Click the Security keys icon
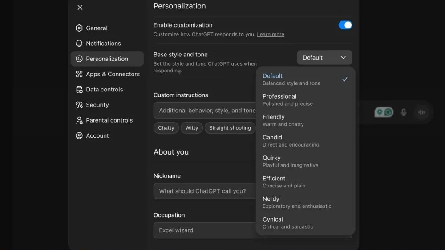The image size is (445, 250). (79, 105)
